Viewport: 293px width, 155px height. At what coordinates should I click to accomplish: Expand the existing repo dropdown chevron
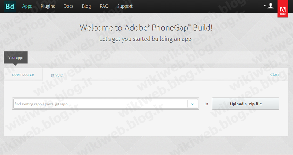pyautogui.click(x=192, y=104)
